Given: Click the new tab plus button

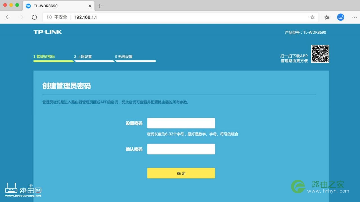Looking at the screenshot, I should tap(100, 6).
